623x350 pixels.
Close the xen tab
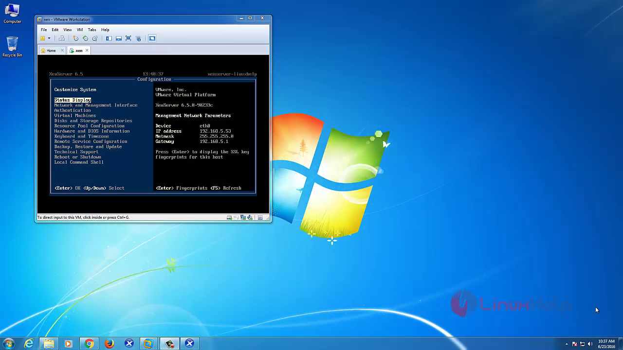(87, 50)
